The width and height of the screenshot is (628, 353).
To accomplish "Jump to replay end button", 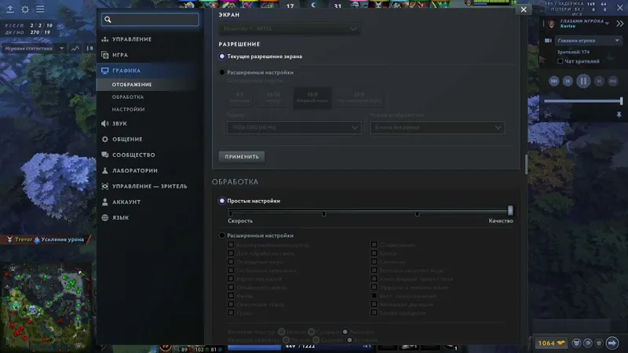I will (613, 82).
